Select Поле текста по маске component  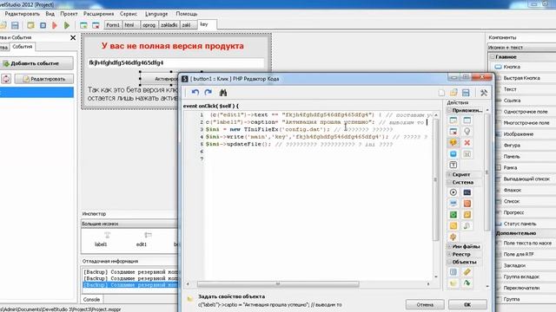click(x=527, y=243)
